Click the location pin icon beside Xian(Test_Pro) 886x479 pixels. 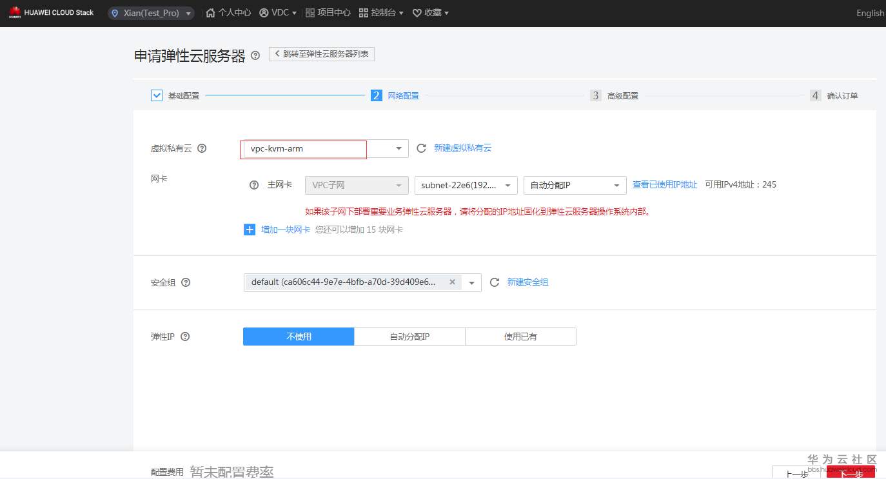115,13
